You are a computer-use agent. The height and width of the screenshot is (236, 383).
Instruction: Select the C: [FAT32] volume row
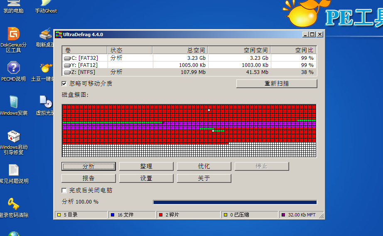coord(189,58)
